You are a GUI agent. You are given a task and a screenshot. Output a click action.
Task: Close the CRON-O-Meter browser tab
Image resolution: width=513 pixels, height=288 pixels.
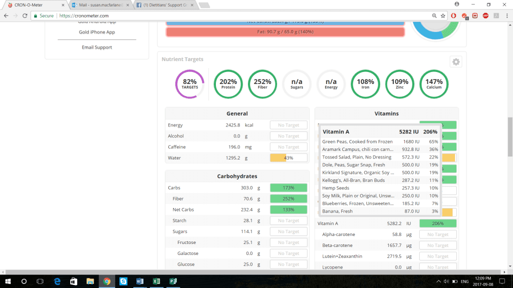click(63, 5)
